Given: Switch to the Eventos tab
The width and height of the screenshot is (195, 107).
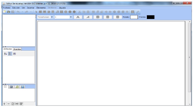Looking at the screenshot, I should click(17, 49).
